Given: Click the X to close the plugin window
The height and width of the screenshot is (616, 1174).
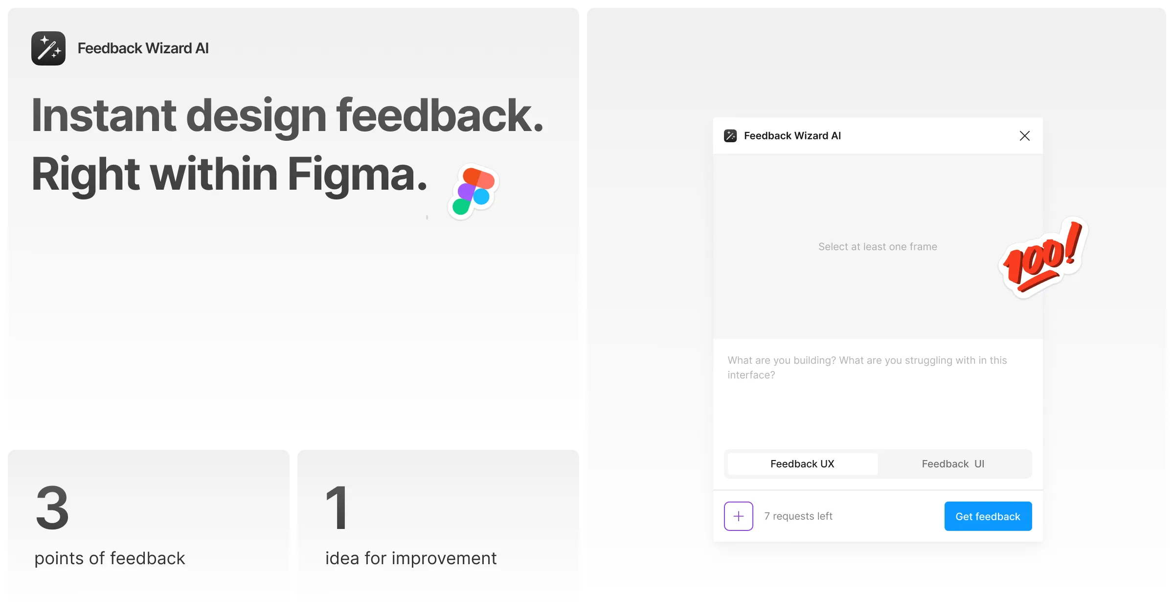Looking at the screenshot, I should click(x=1025, y=135).
